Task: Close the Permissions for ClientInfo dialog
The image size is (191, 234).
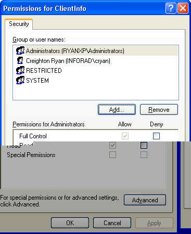Action: (183, 8)
